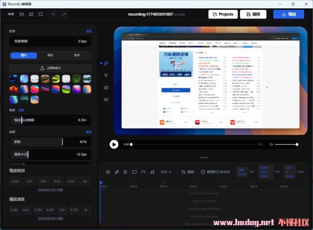The width and height of the screenshot is (313, 230).
Task: Select the cursor pointer settings icon
Action: (x=106, y=75)
